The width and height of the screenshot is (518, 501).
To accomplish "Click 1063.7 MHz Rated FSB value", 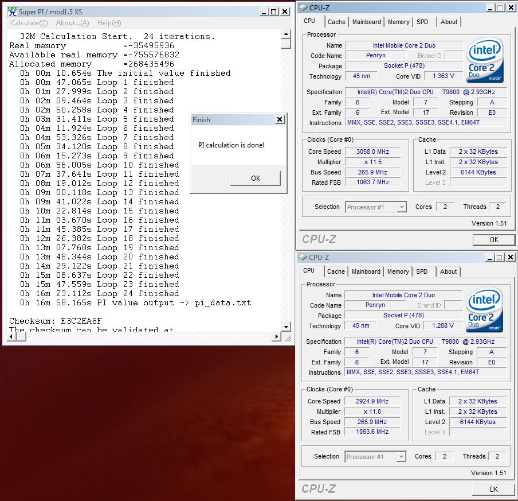I will 372,182.
